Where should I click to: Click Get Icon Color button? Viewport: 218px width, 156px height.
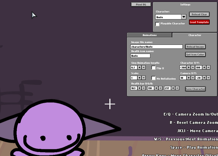195,54
